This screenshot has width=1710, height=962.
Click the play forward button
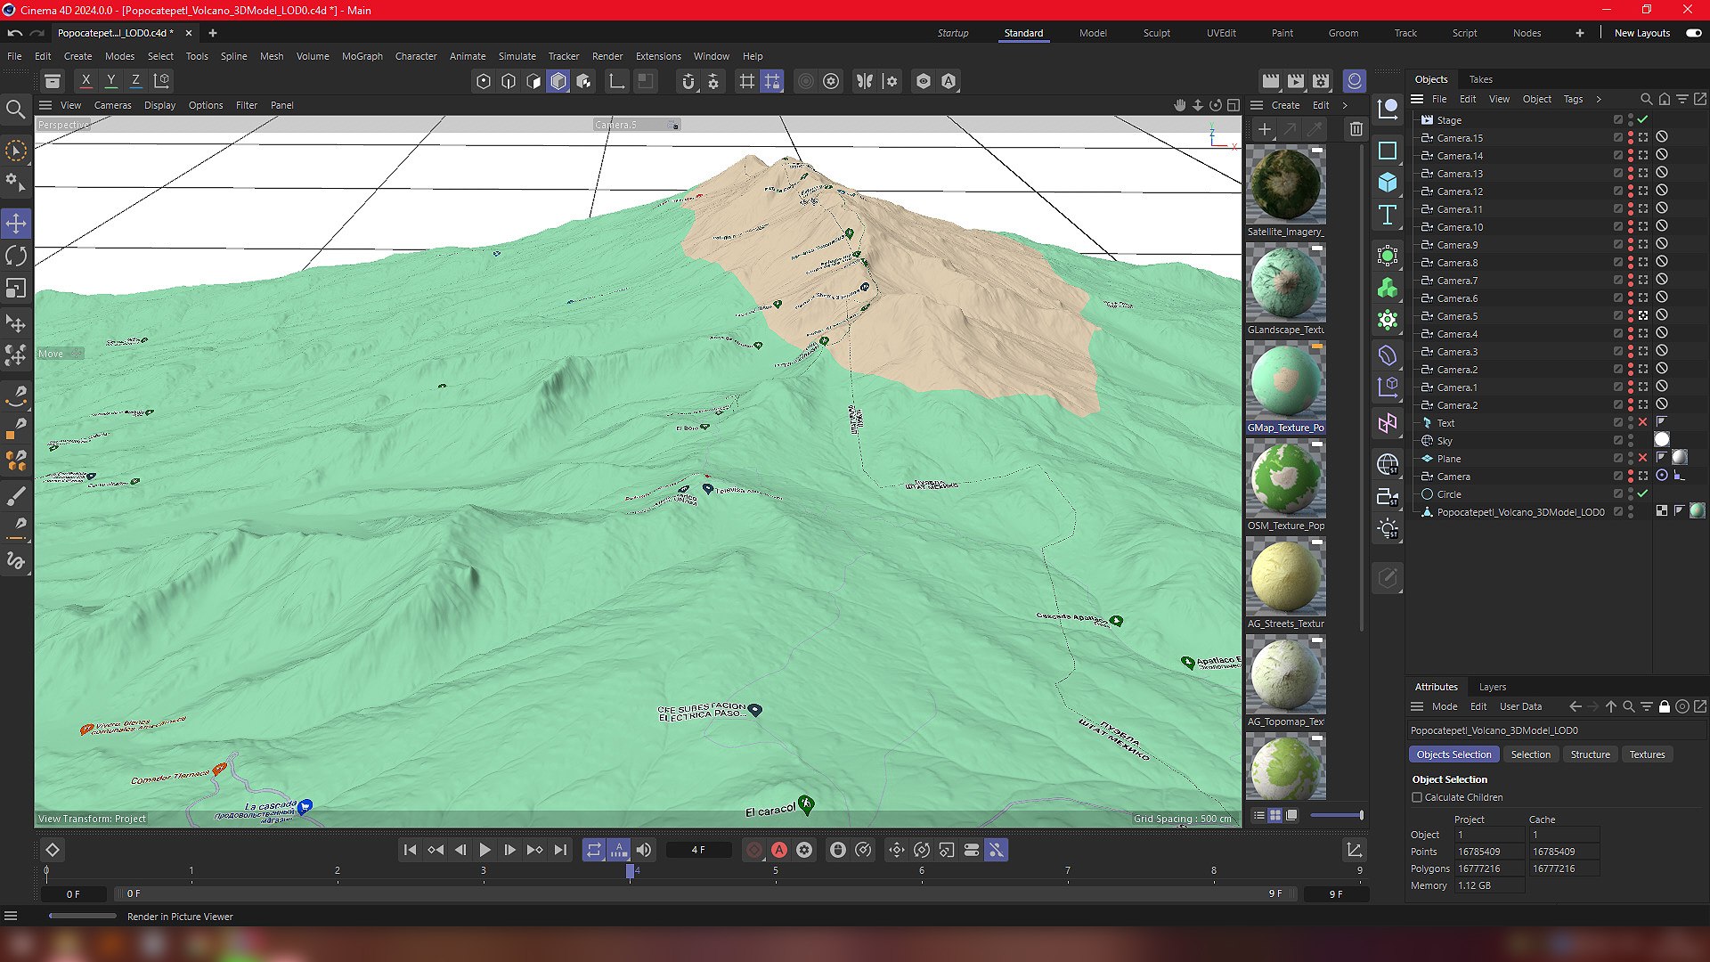[484, 850]
